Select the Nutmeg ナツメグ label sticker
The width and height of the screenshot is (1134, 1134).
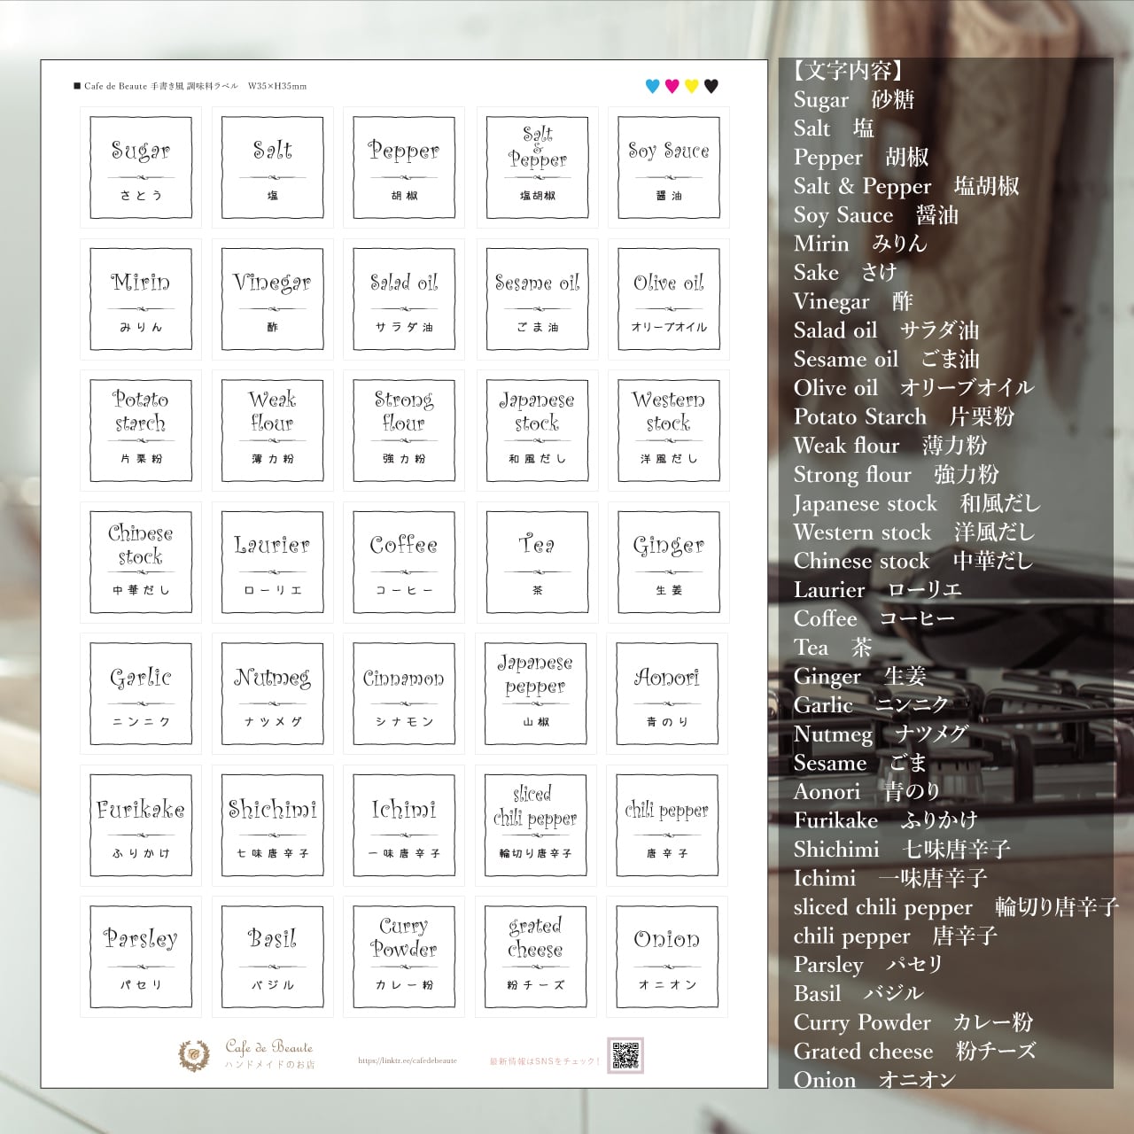273,694
